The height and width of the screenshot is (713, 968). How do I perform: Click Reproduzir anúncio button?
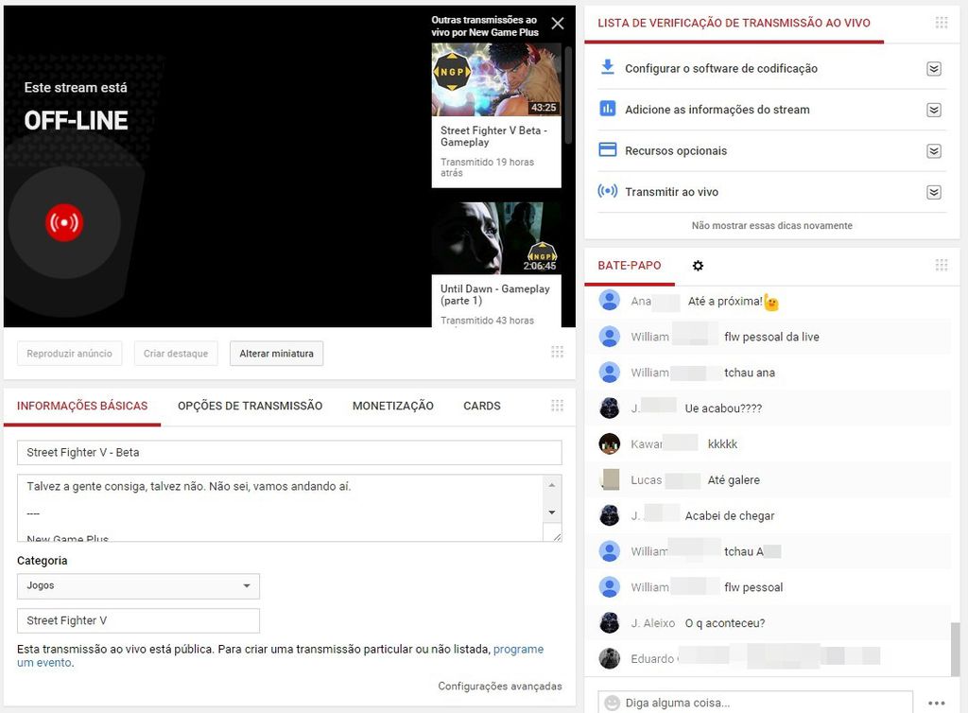(69, 354)
